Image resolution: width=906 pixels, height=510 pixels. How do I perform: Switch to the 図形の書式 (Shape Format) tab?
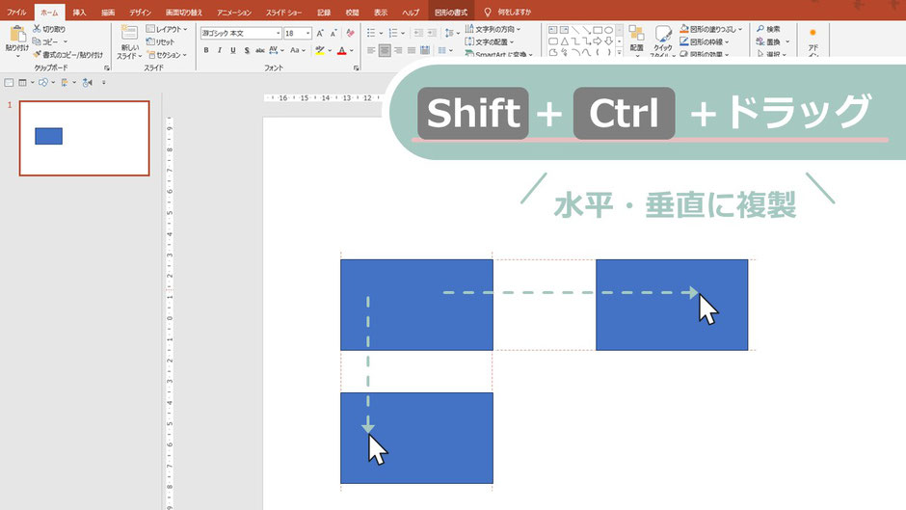451,13
